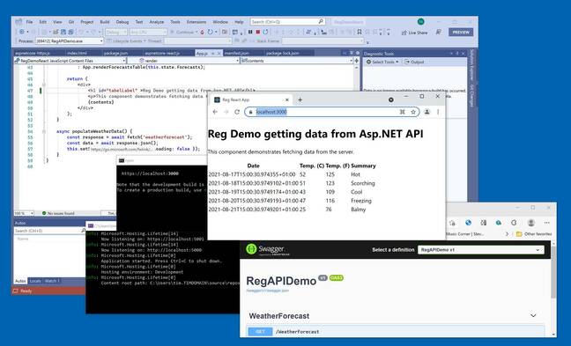Click the search magnifier in Visual Studio search box
Screen dimensions: 571x346
point(321,21)
